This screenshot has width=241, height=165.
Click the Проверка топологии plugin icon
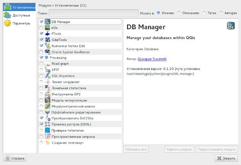click(x=48, y=131)
